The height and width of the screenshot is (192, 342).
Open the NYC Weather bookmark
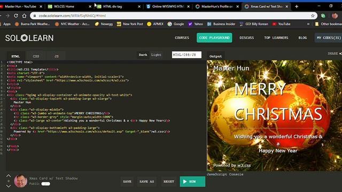tap(72, 24)
